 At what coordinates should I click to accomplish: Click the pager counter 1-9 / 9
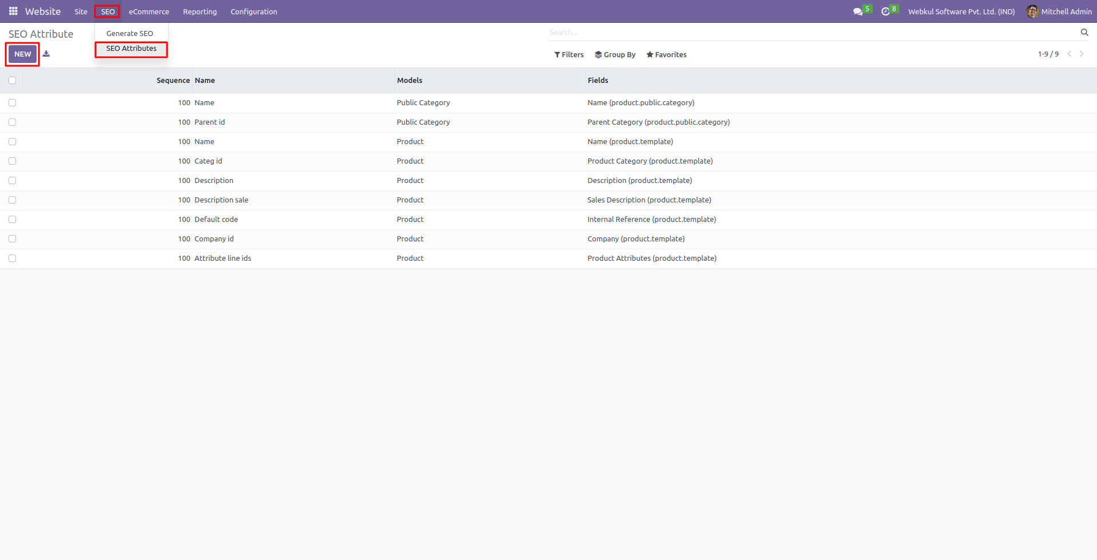pyautogui.click(x=1048, y=54)
